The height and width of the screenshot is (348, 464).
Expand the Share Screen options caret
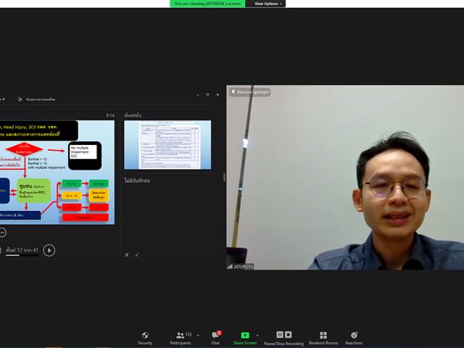pos(257,335)
